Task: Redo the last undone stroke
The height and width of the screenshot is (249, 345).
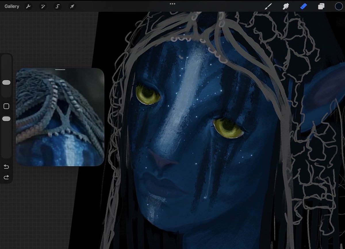Action: tap(6, 178)
